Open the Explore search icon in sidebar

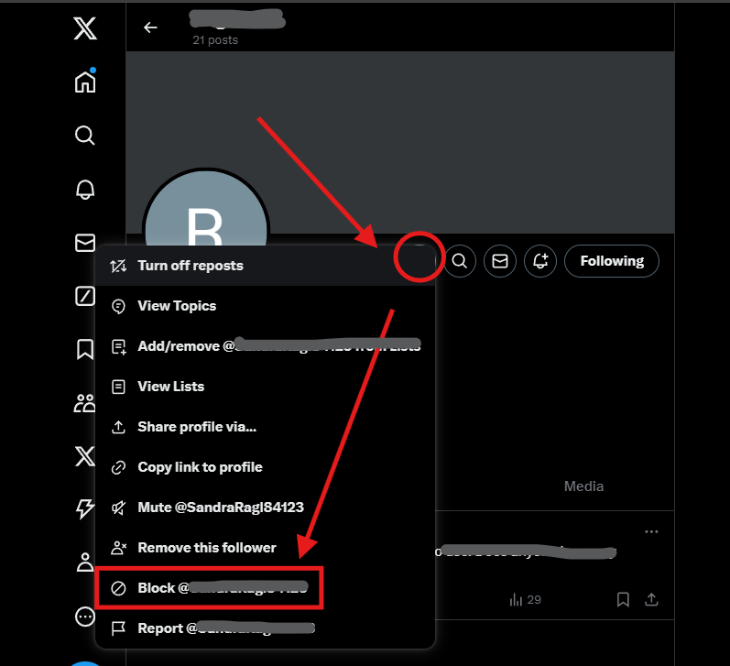(x=85, y=136)
